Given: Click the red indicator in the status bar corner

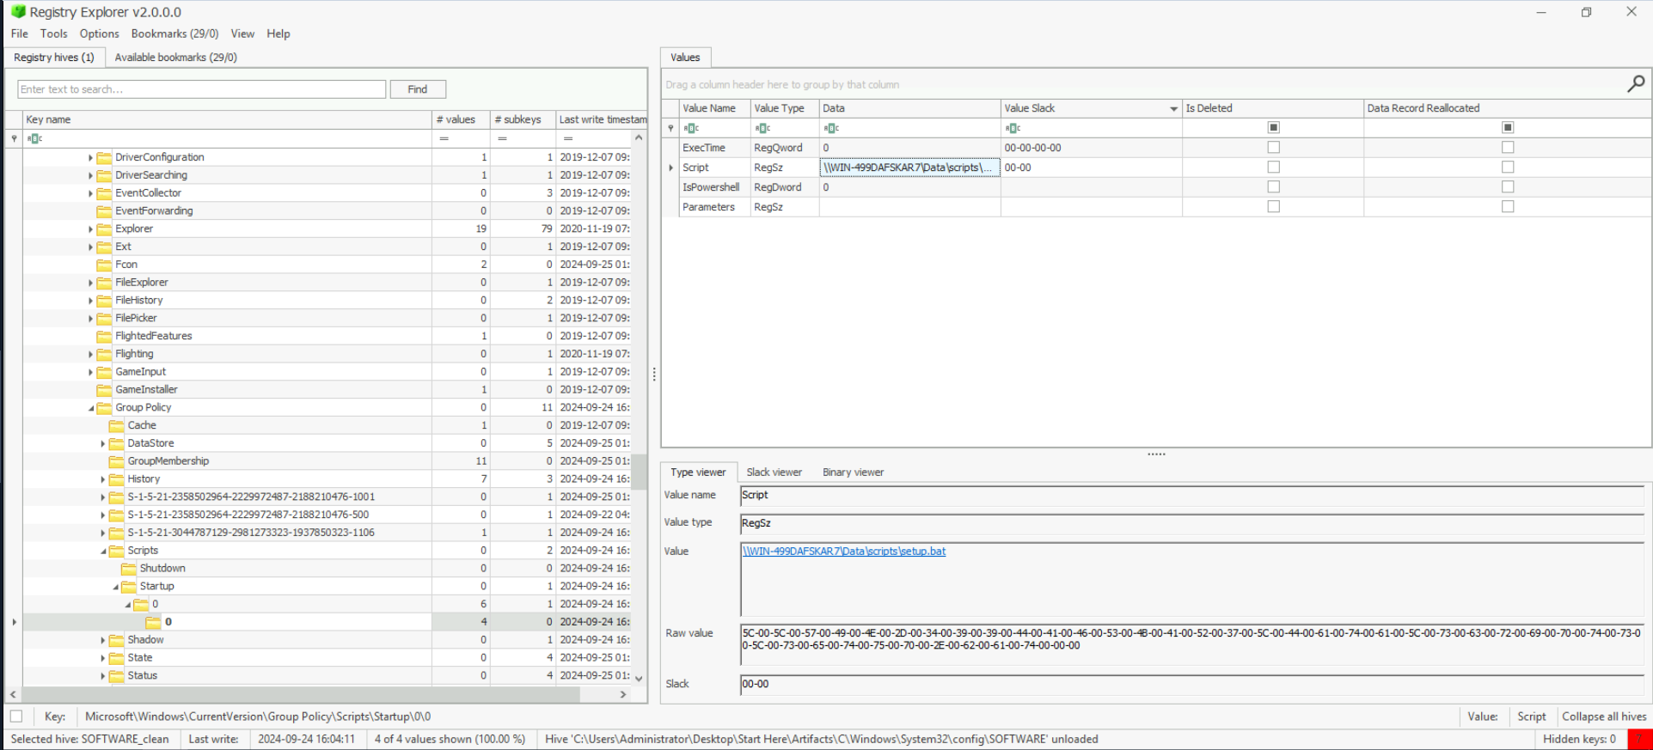Looking at the screenshot, I should (1639, 739).
